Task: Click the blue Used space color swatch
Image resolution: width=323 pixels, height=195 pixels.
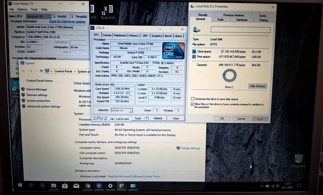Action: (194, 51)
